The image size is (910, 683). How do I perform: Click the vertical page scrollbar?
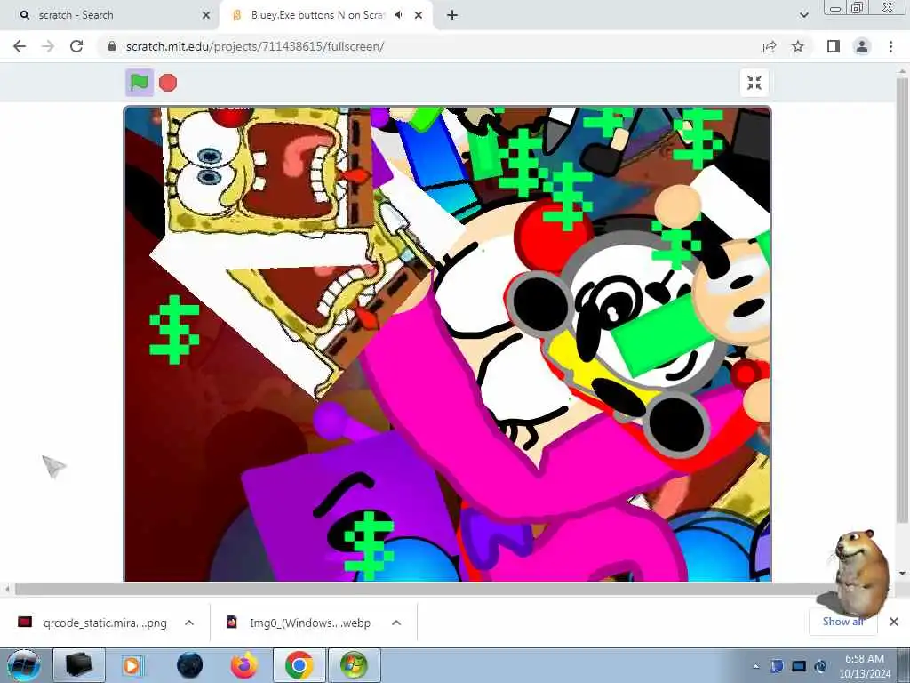[x=901, y=299]
